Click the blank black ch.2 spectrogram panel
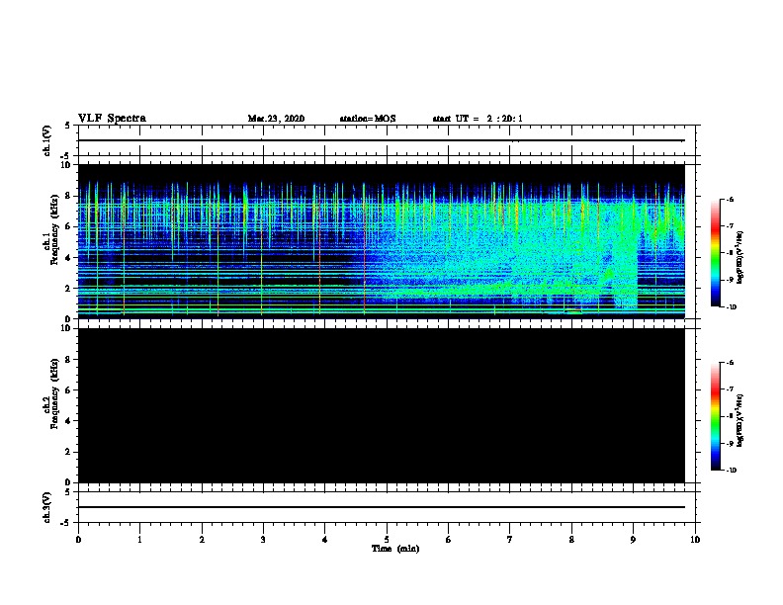The width and height of the screenshot is (783, 605). 382,405
